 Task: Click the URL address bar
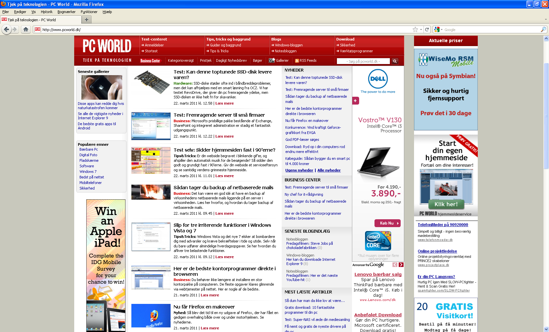(x=225, y=29)
